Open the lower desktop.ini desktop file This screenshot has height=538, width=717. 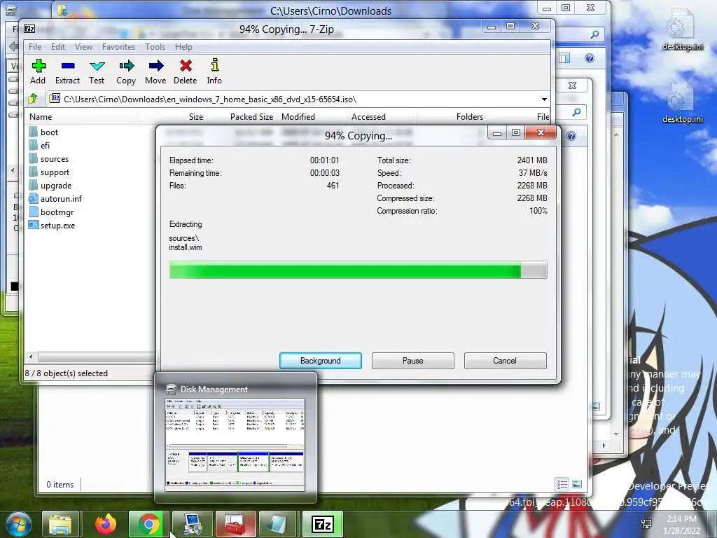click(x=682, y=104)
